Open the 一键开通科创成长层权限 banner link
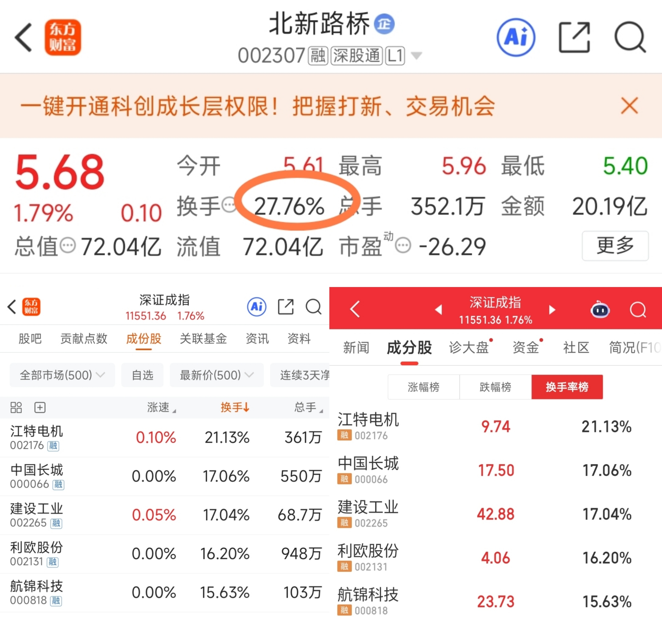 (x=258, y=106)
